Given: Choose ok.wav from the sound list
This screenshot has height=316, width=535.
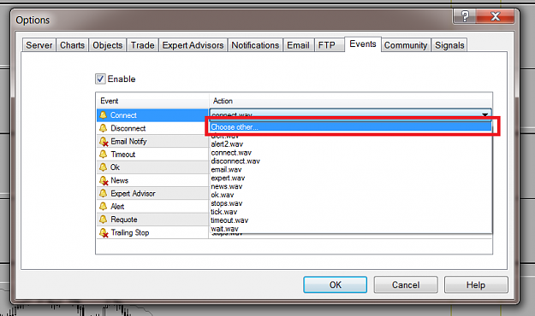Looking at the screenshot, I should point(351,195).
